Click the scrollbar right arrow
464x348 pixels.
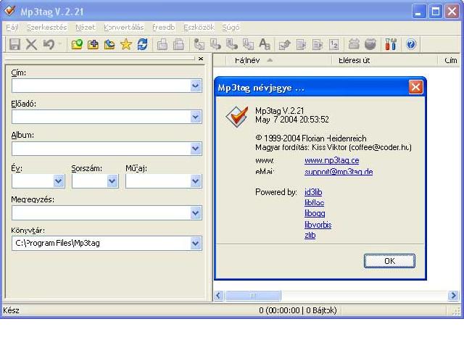point(453,295)
